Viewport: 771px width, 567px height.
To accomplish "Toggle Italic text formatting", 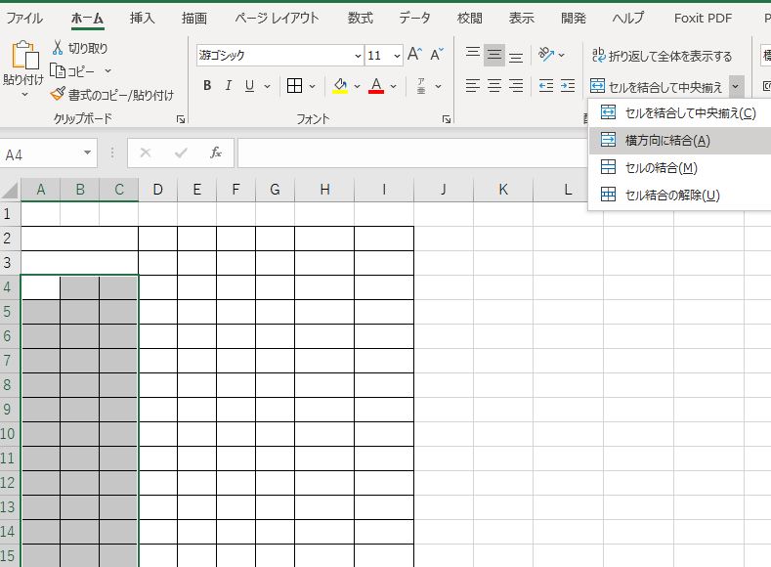I will coord(229,86).
